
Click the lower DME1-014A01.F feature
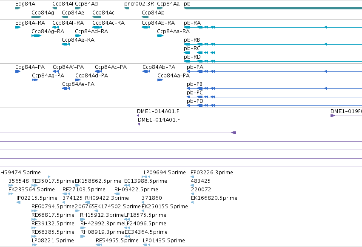pos(139,124)
